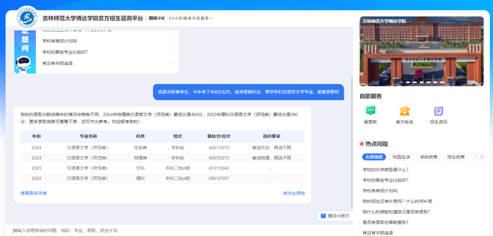Viewport: 493px width, 236px height.
Task: Expand more hot topic tabs with double arrow
Action: tap(481, 157)
